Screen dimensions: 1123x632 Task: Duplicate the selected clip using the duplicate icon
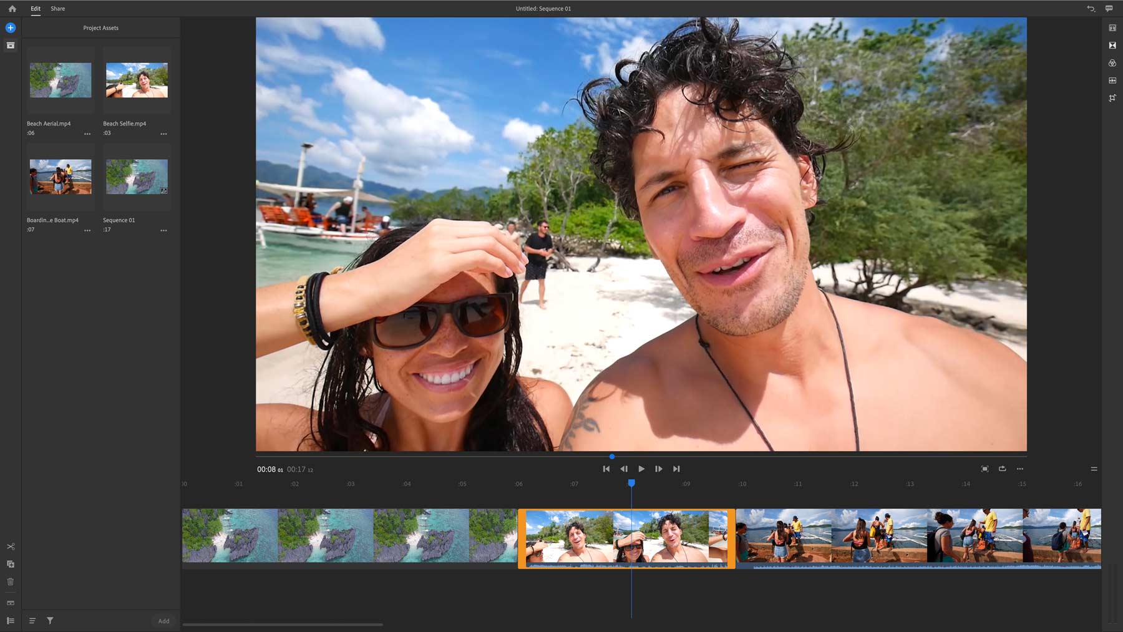click(x=11, y=564)
